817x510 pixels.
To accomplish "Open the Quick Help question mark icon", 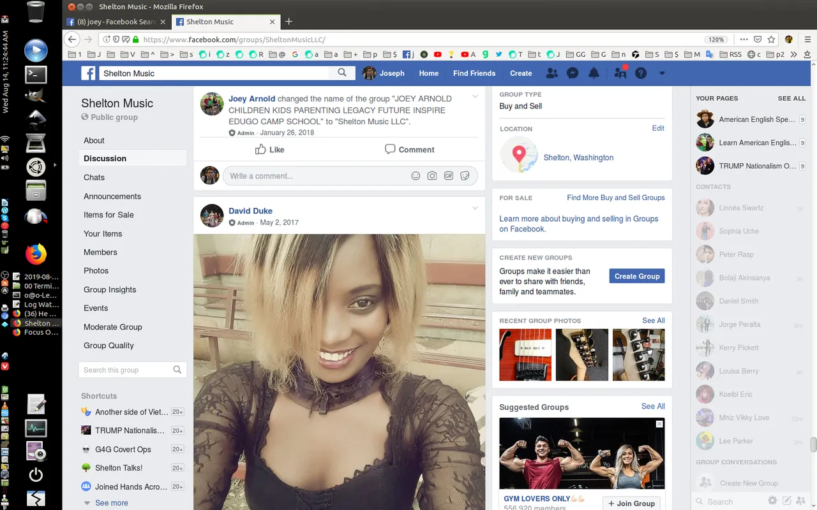I will [x=641, y=73].
